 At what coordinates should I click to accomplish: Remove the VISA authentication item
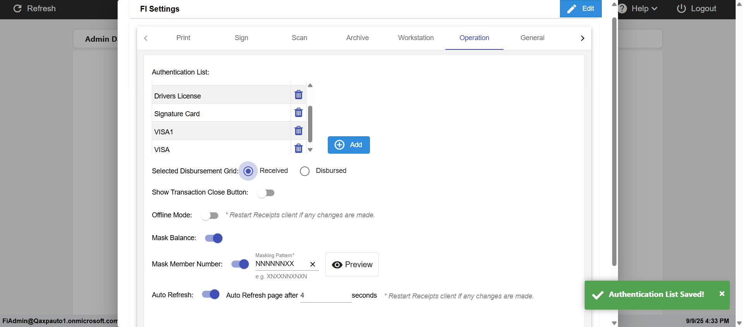pos(298,148)
